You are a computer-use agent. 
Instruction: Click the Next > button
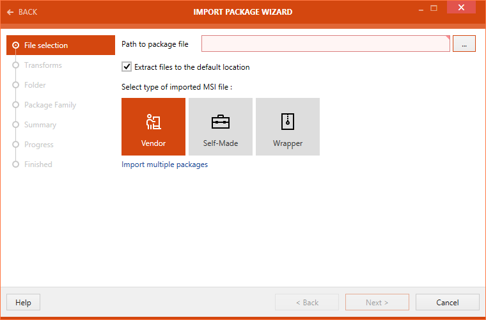coord(377,302)
